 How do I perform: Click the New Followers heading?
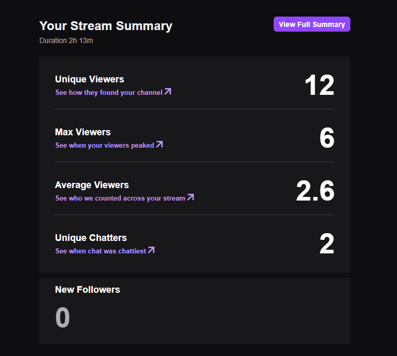[88, 289]
